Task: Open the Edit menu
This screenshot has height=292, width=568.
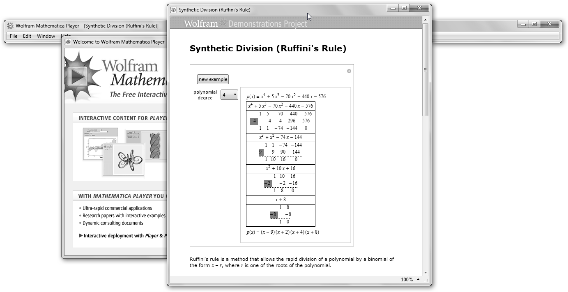Action: click(x=27, y=36)
